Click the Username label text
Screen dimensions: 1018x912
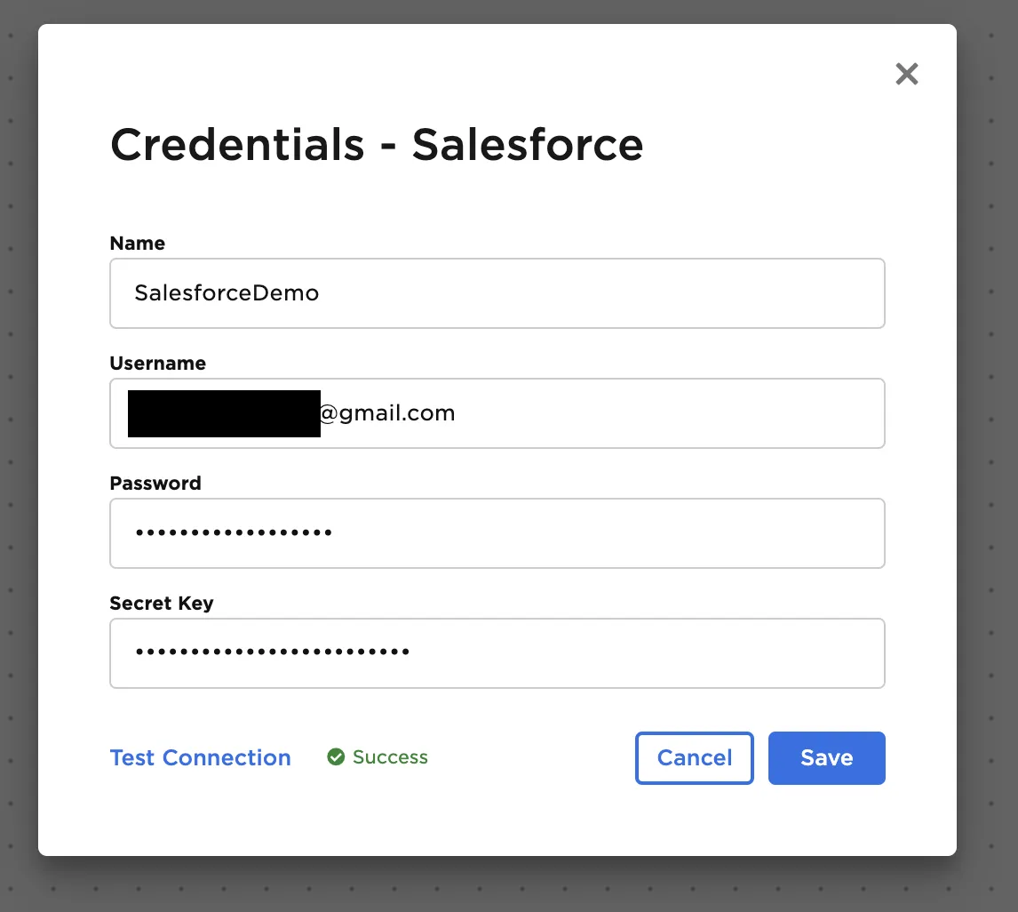click(157, 363)
